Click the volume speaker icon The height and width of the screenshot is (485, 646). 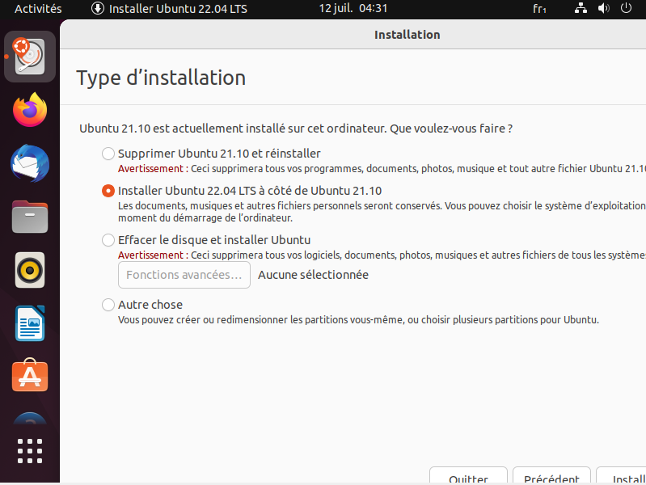tap(604, 8)
